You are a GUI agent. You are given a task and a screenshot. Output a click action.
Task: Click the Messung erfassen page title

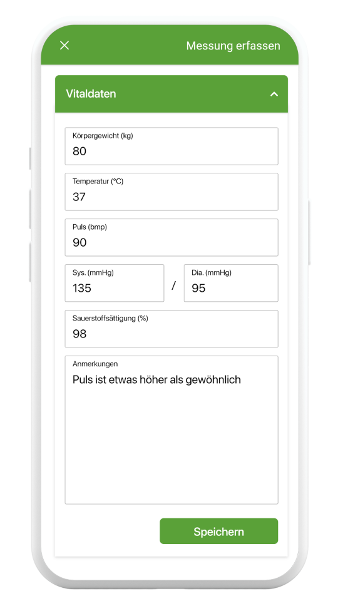tap(233, 46)
